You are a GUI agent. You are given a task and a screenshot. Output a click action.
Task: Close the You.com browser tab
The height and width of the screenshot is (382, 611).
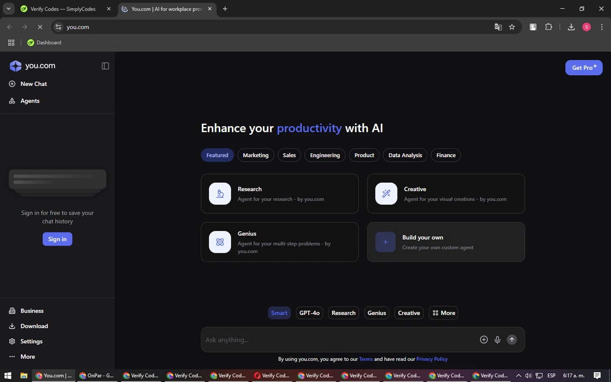coord(210,9)
